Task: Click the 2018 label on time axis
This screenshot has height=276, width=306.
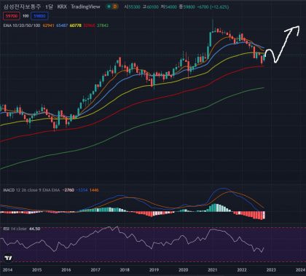Action: coord(125,270)
